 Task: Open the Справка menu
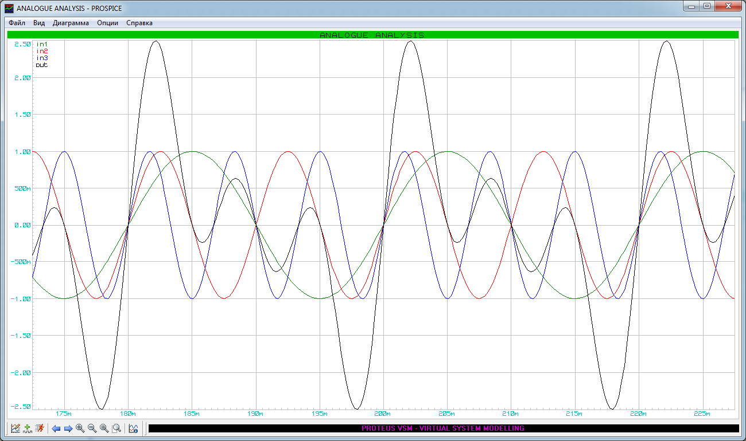coord(139,23)
